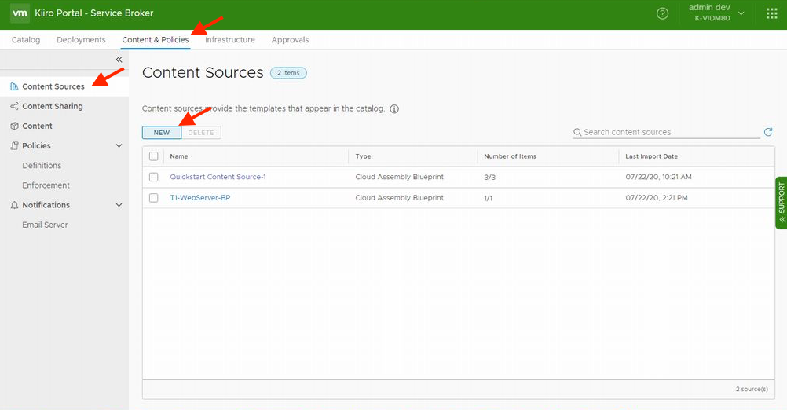This screenshot has width=787, height=410.
Task: Switch to the Deployments tab
Action: click(81, 39)
